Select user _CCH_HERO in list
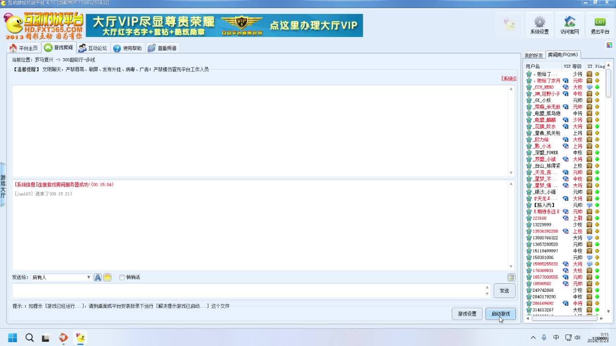Screen dimensions: 616x346 [543, 87]
